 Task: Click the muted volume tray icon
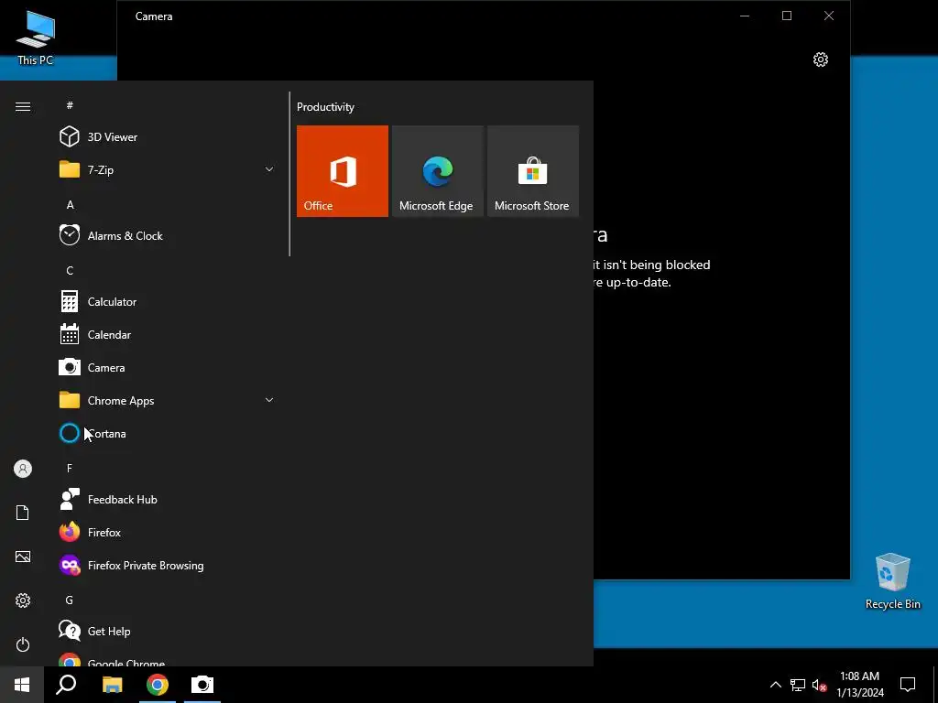(819, 685)
